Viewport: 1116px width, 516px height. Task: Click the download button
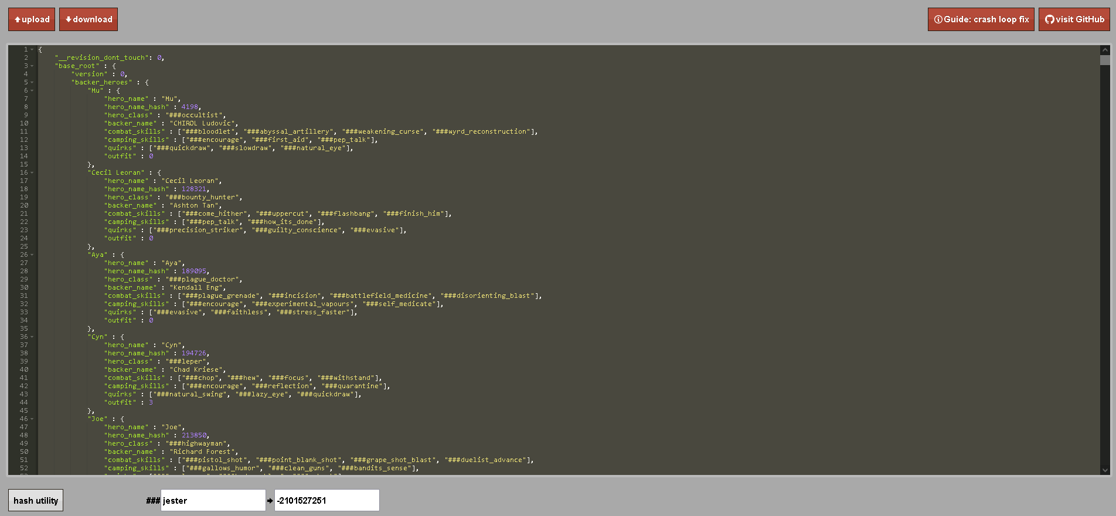pos(89,19)
